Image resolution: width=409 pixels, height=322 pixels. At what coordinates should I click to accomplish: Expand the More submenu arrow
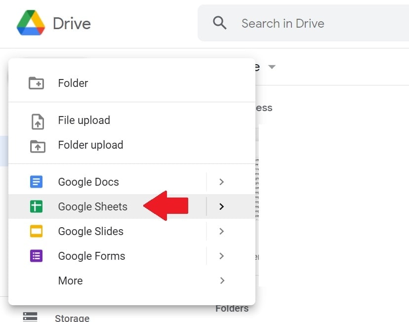pos(222,281)
